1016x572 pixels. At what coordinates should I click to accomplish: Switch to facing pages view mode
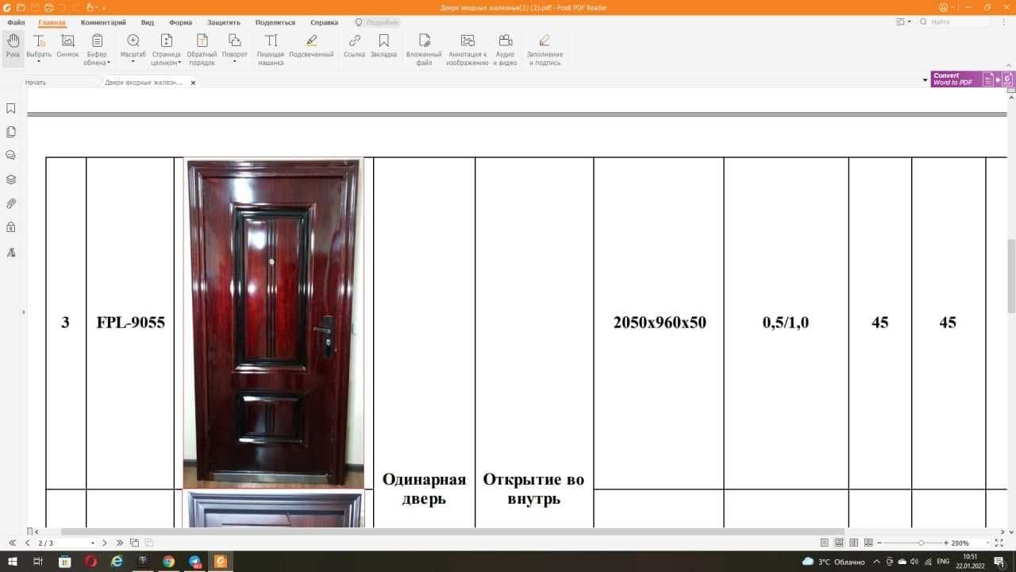click(x=853, y=543)
